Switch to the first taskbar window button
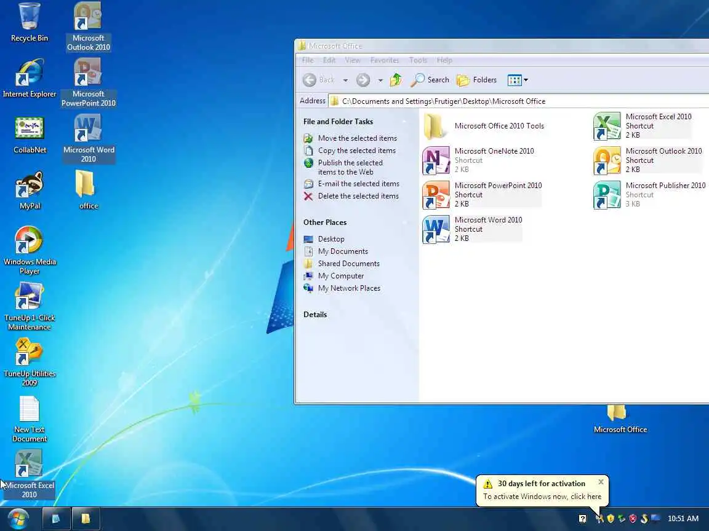Screen dimensions: 709x531 coord(57,519)
